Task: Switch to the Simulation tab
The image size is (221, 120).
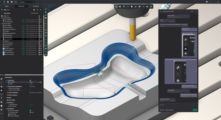Action: (36, 6)
